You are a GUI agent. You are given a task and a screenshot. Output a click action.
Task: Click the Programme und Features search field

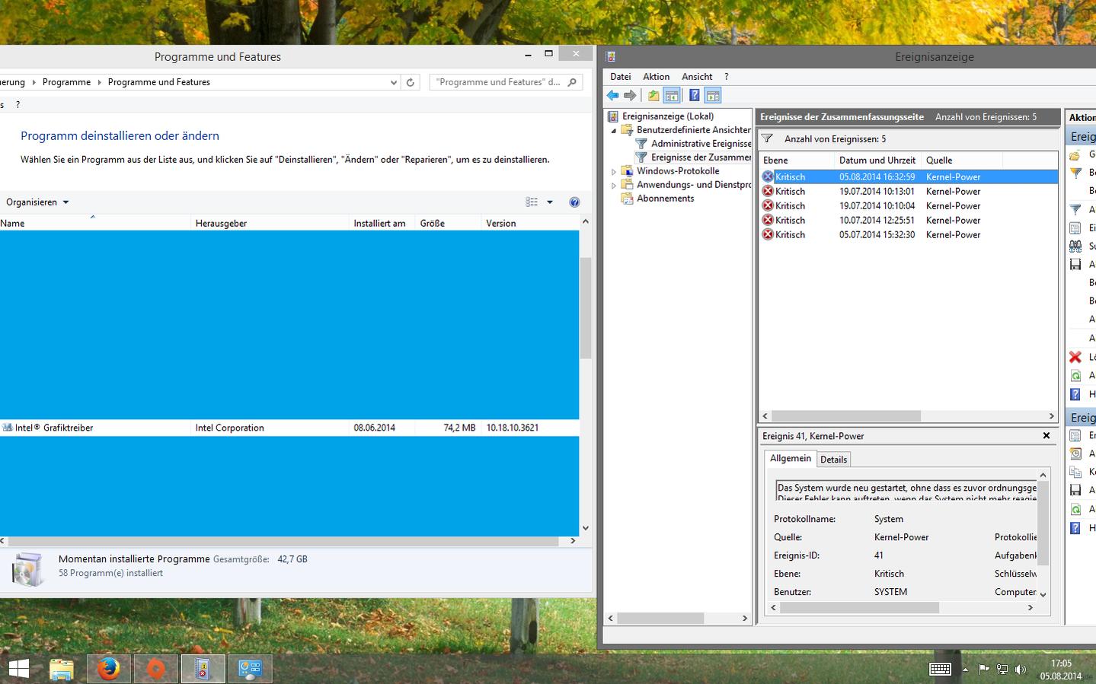(500, 82)
